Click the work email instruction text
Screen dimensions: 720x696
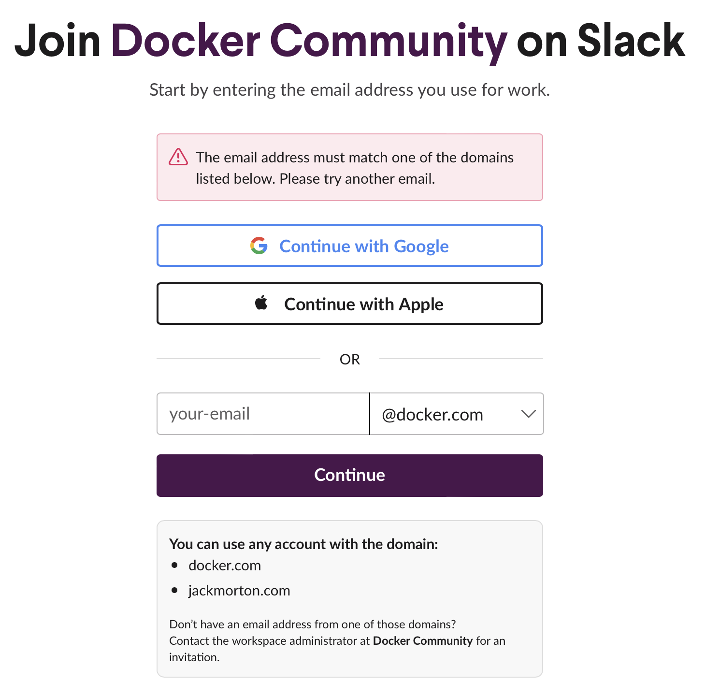pyautogui.click(x=349, y=89)
